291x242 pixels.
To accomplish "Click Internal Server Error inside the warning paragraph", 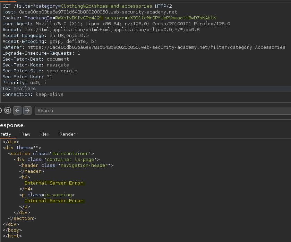I will pyautogui.click(x=54, y=201).
